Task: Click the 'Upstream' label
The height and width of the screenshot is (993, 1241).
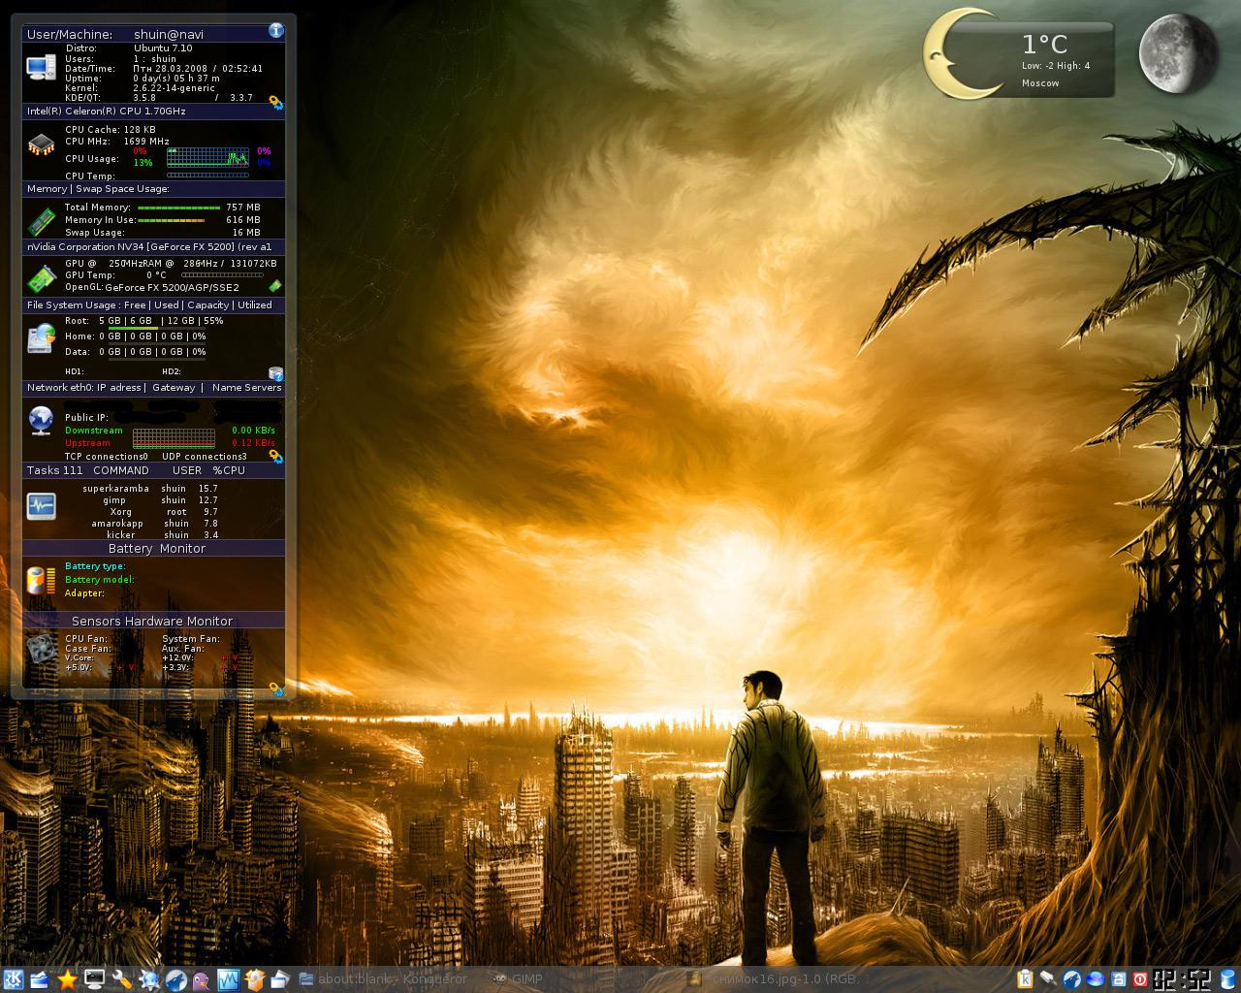Action: (87, 443)
